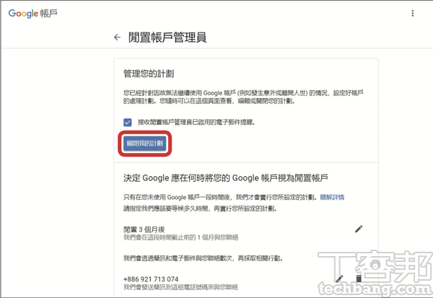
Task: Open the 瞭解詳情 link
Action: click(x=332, y=197)
